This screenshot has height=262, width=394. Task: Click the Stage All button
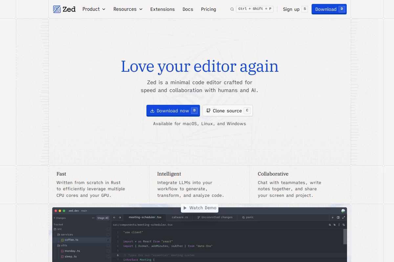point(103,218)
